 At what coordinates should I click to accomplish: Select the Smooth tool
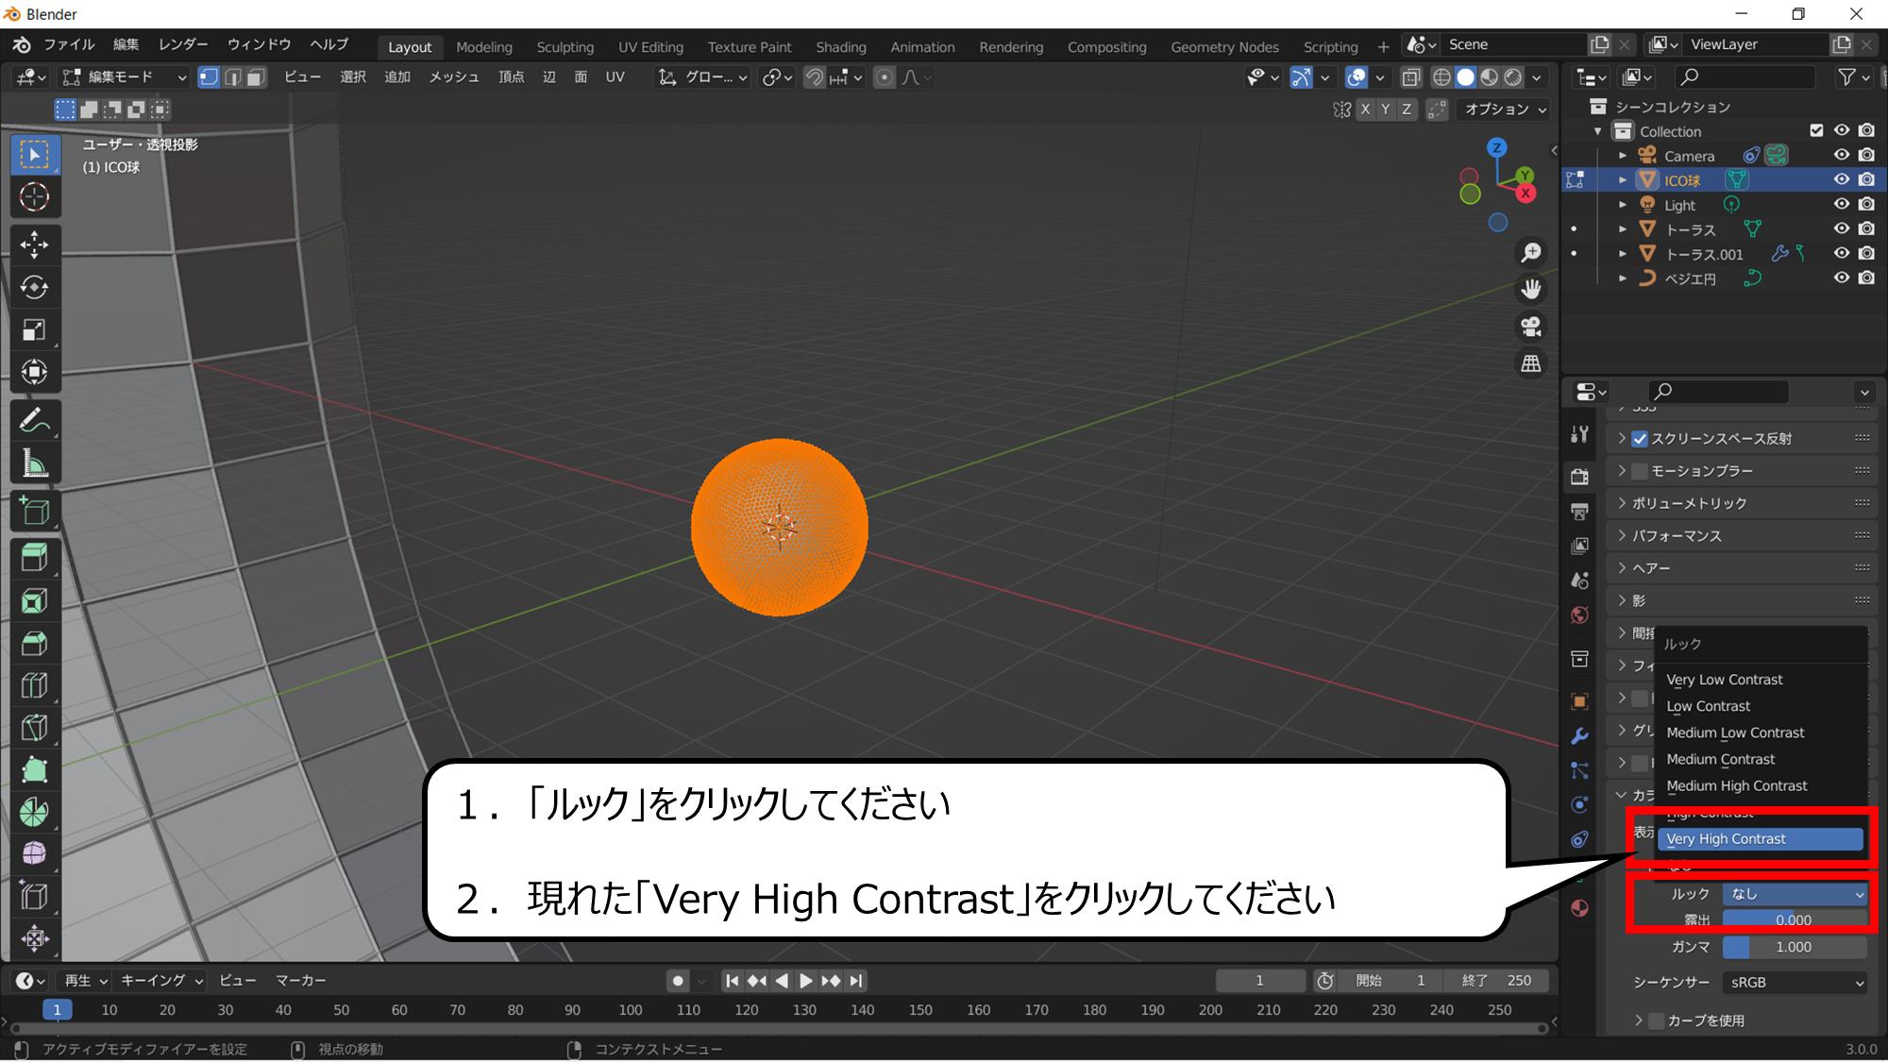35,853
